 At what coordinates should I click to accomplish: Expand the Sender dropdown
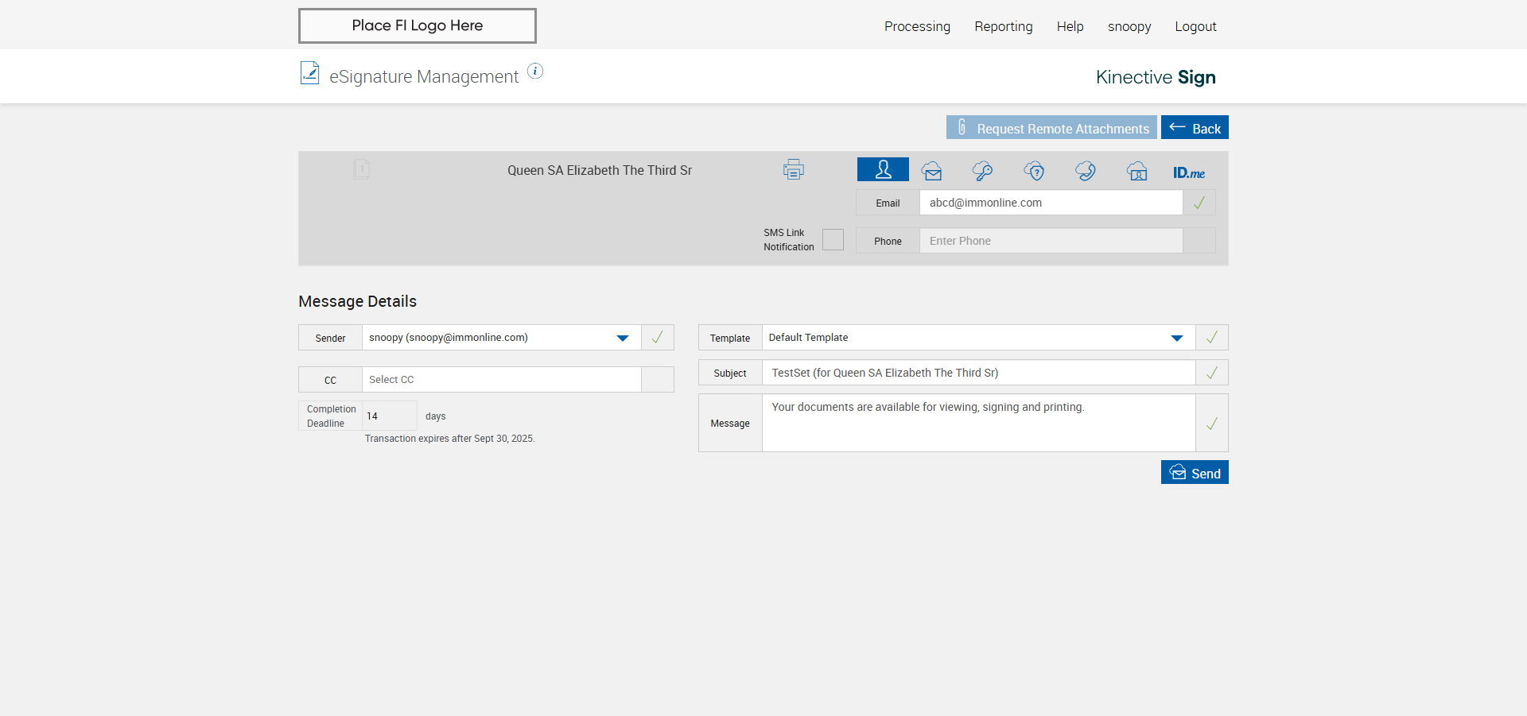(622, 338)
